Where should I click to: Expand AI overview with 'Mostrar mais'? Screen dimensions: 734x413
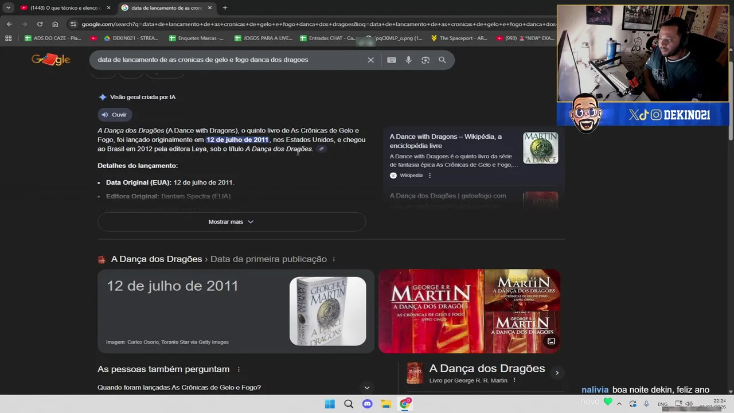231,221
